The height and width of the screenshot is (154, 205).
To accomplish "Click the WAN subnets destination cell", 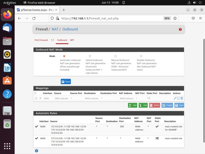I will (92, 98).
